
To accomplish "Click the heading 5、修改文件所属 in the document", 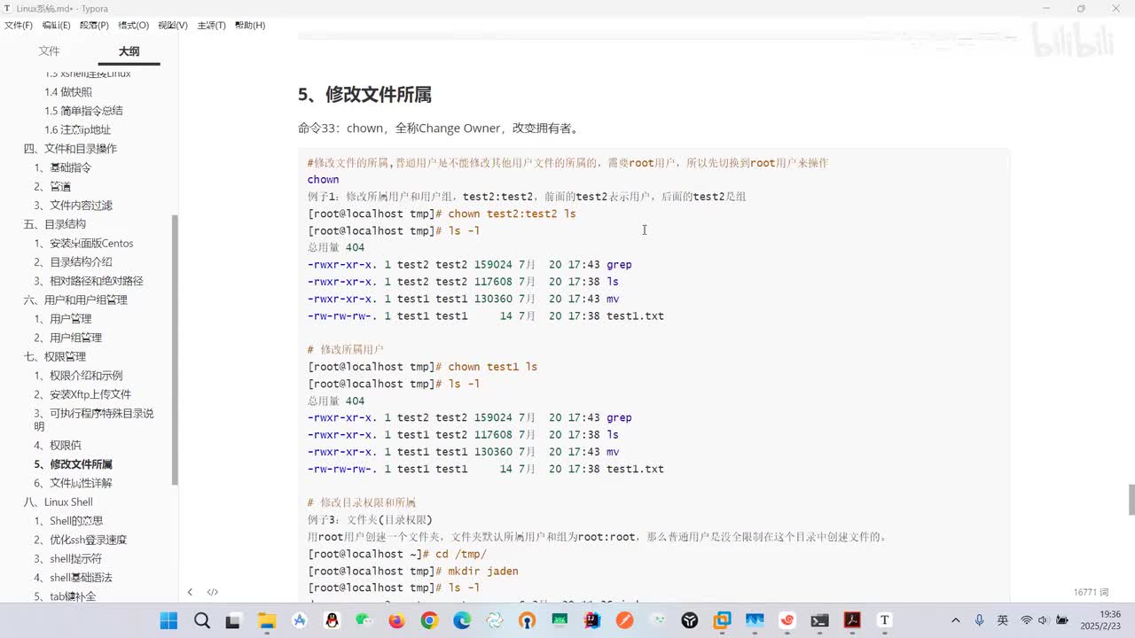I will [364, 95].
